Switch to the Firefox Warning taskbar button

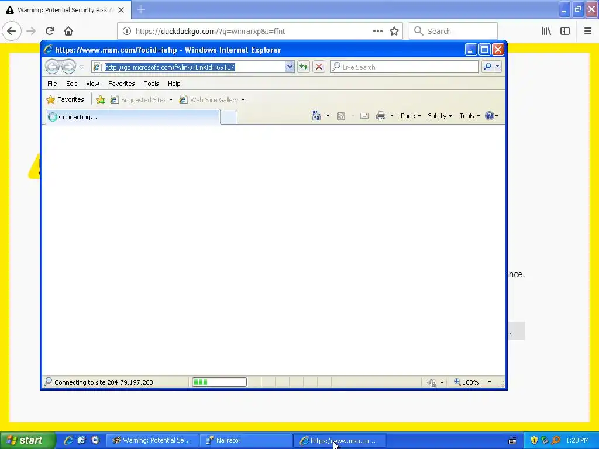coord(153,440)
